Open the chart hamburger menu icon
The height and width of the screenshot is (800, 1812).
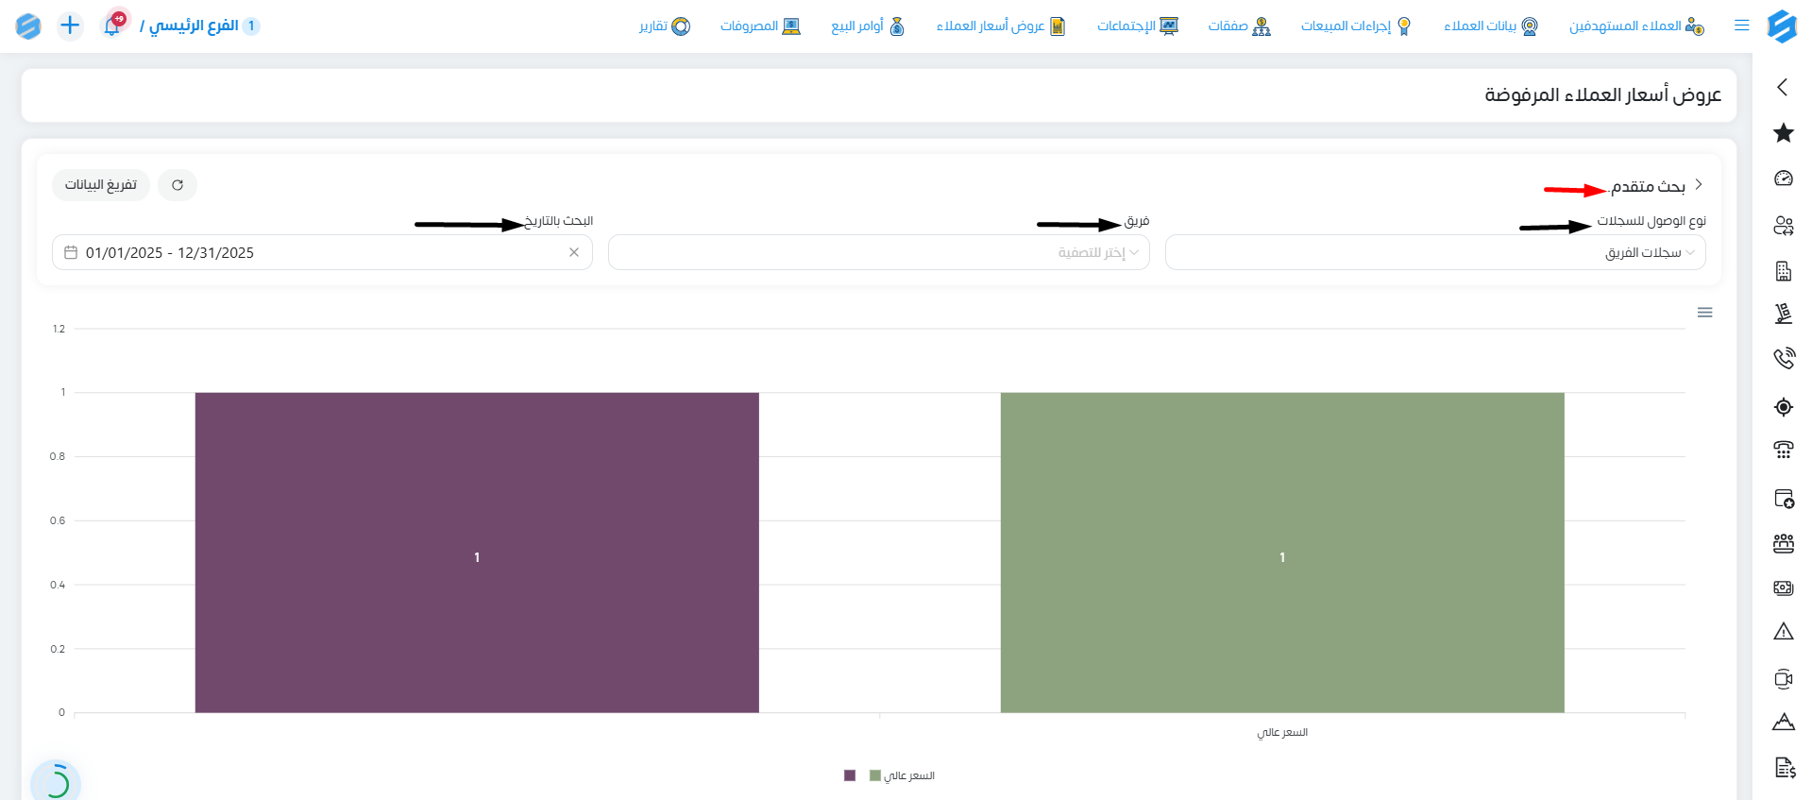pos(1704,313)
